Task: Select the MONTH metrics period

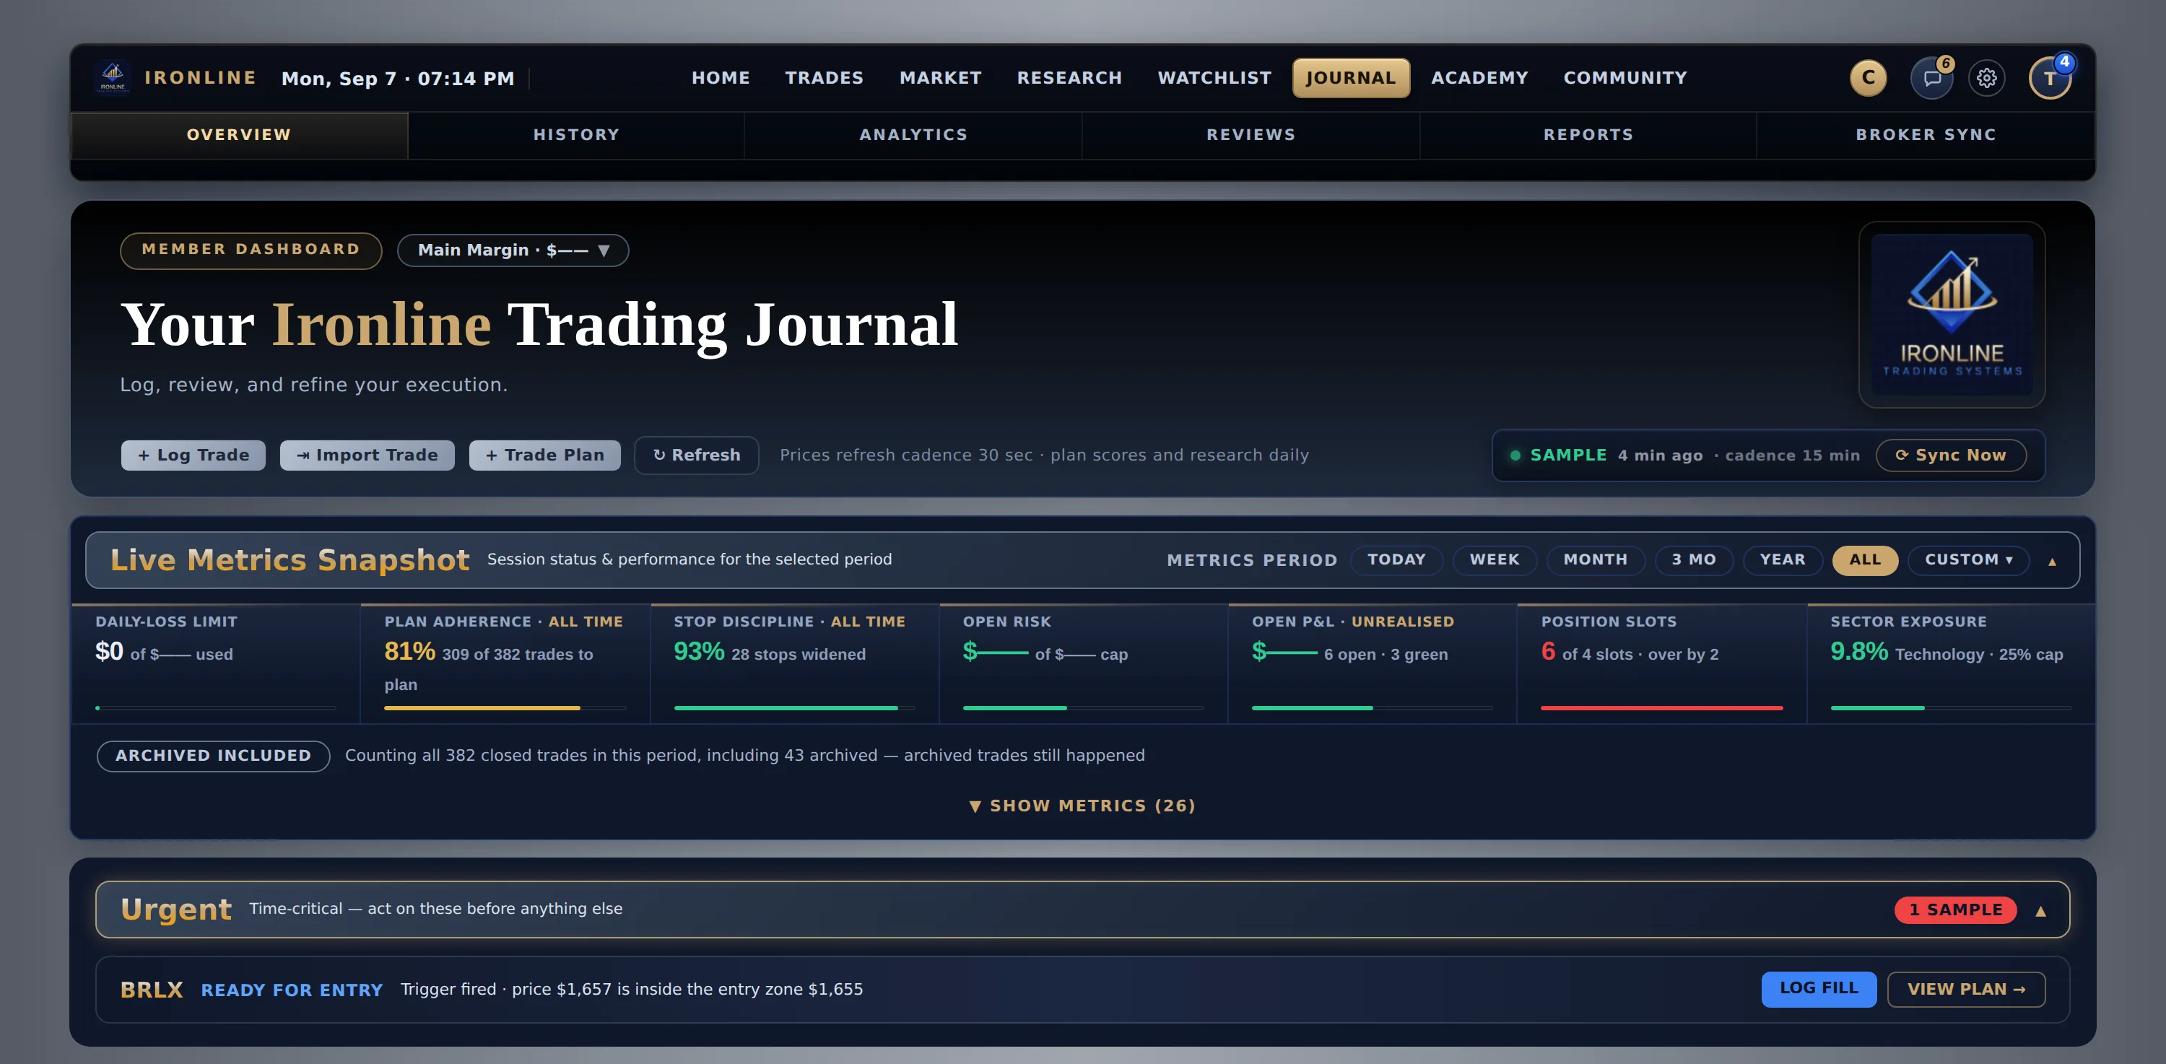Action: [x=1595, y=561]
